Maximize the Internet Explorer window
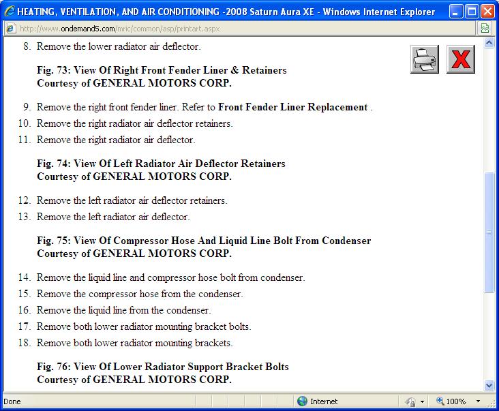Screen dimensions: 499x411 coord(472,12)
